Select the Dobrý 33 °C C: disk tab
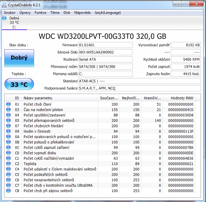206x202 pixels. click(14, 23)
